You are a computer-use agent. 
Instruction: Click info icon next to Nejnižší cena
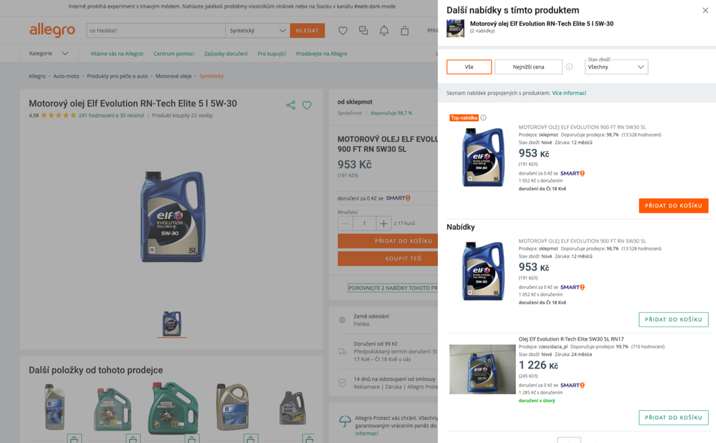569,67
